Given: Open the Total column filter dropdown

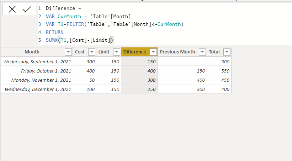Looking at the screenshot, I should point(227,52).
